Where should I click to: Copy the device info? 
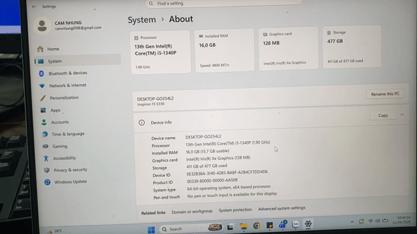point(382,116)
